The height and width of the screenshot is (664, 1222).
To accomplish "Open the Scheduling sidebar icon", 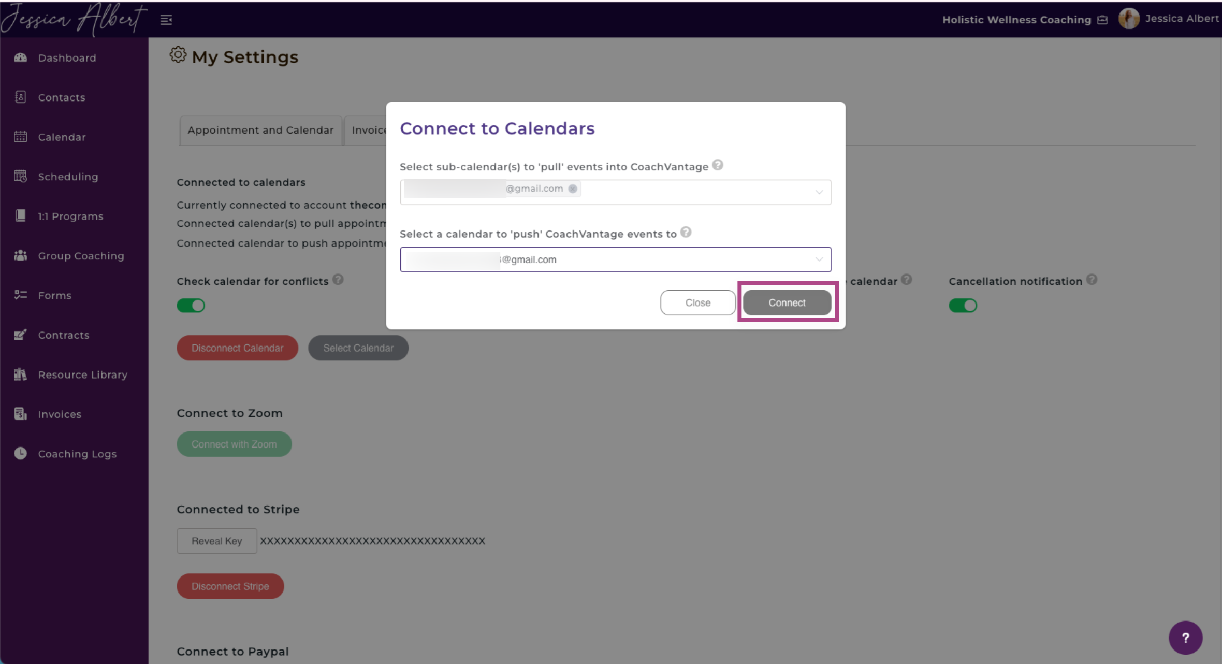I will (x=20, y=176).
